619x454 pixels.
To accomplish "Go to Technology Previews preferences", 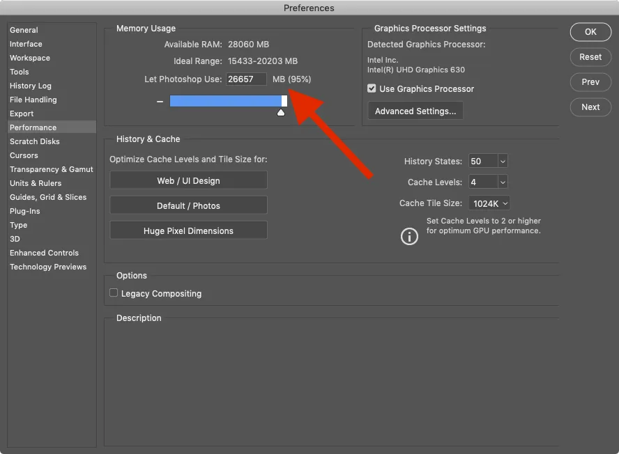I will coord(48,267).
